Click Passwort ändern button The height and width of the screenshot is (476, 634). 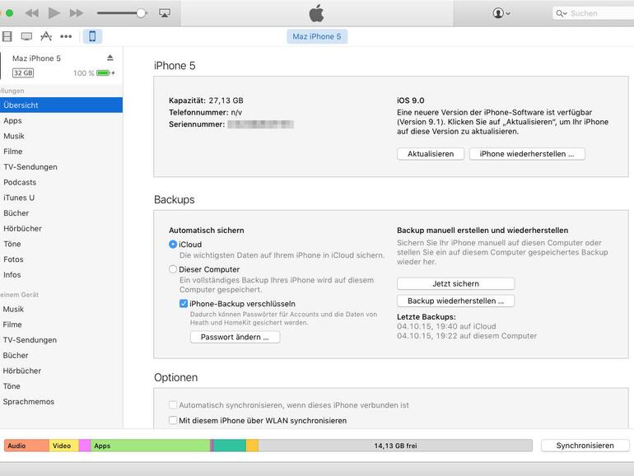pyautogui.click(x=235, y=337)
